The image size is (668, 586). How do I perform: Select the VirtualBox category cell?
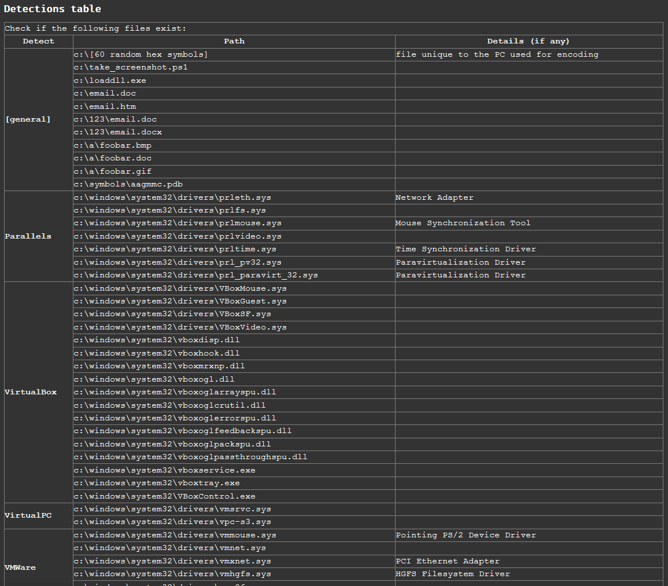click(x=31, y=392)
